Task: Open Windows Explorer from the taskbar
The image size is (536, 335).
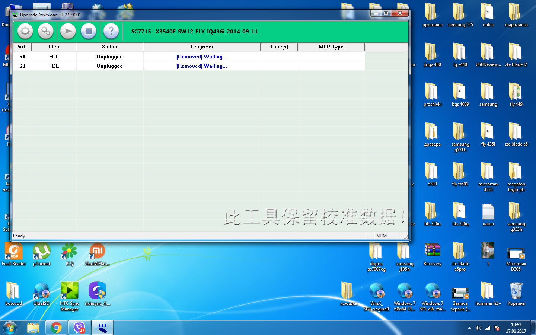Action: [33, 328]
